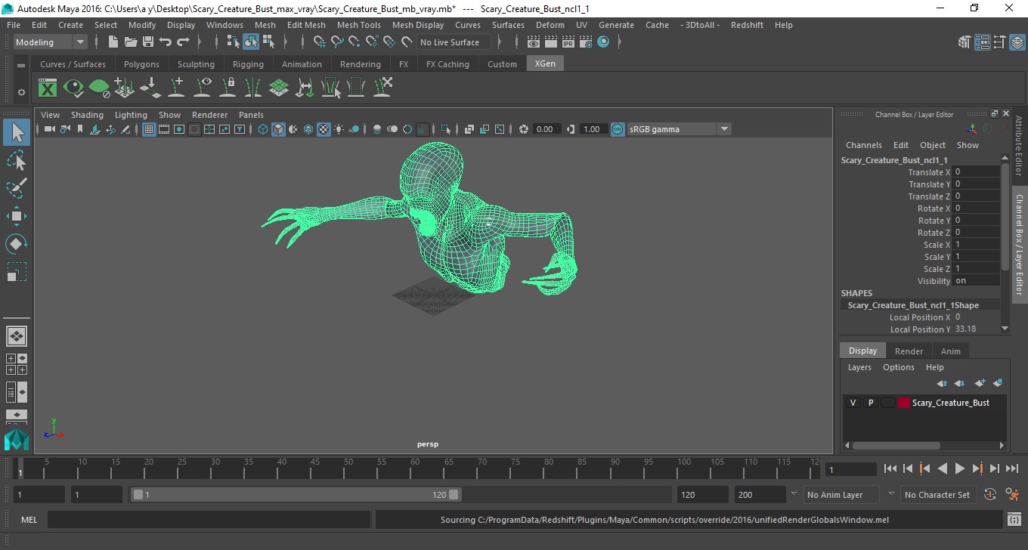Enable snap to grids magnet icon
Viewport: 1028px width, 550px height.
point(320,42)
